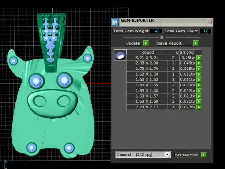Click the Set Material label button

click(x=187, y=155)
